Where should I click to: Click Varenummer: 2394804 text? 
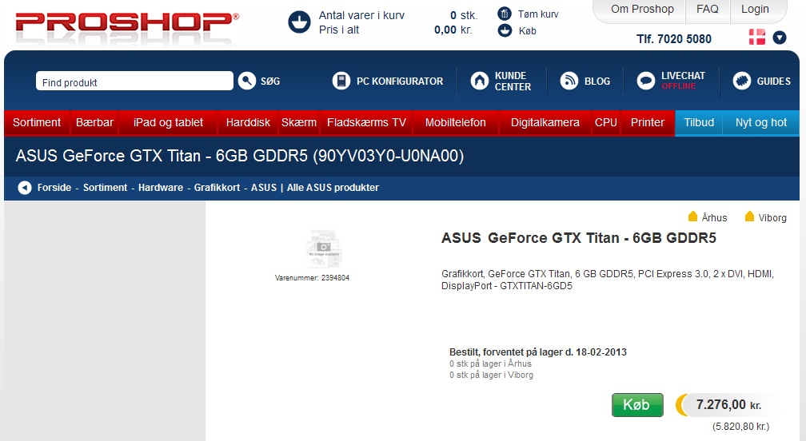click(x=312, y=278)
